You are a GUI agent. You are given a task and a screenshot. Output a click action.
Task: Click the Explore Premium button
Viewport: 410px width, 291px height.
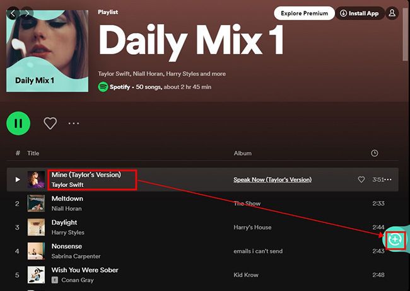click(x=304, y=13)
